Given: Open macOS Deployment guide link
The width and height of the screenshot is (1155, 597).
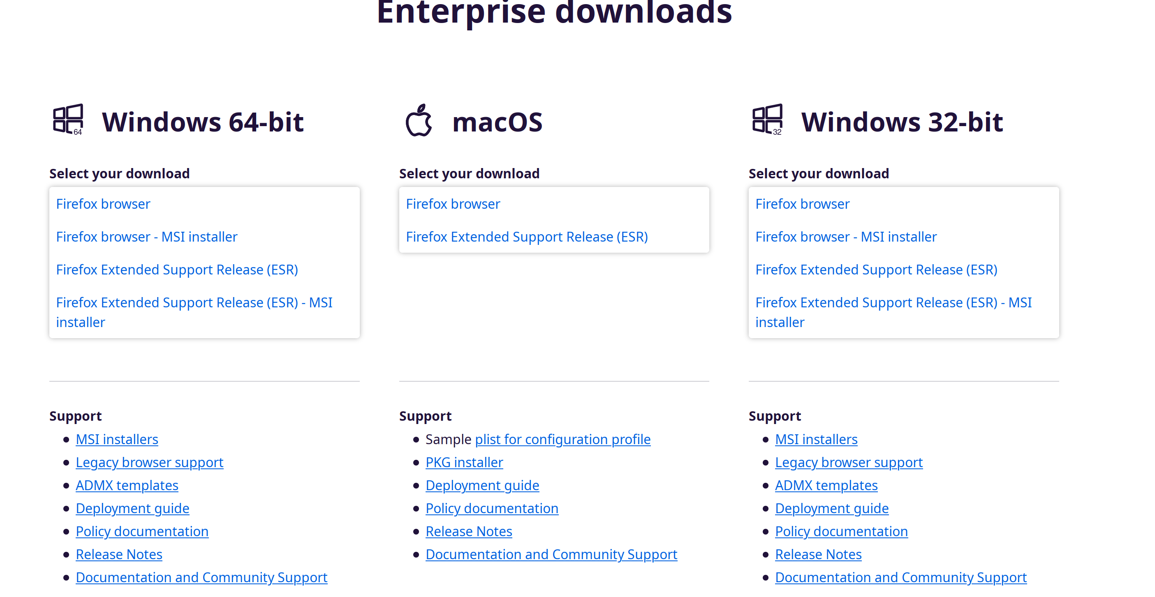Looking at the screenshot, I should click(482, 485).
